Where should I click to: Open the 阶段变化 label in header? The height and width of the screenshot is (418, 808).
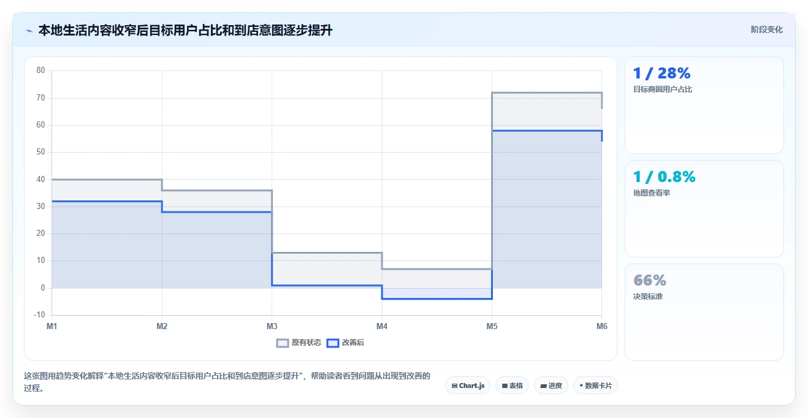(x=766, y=29)
